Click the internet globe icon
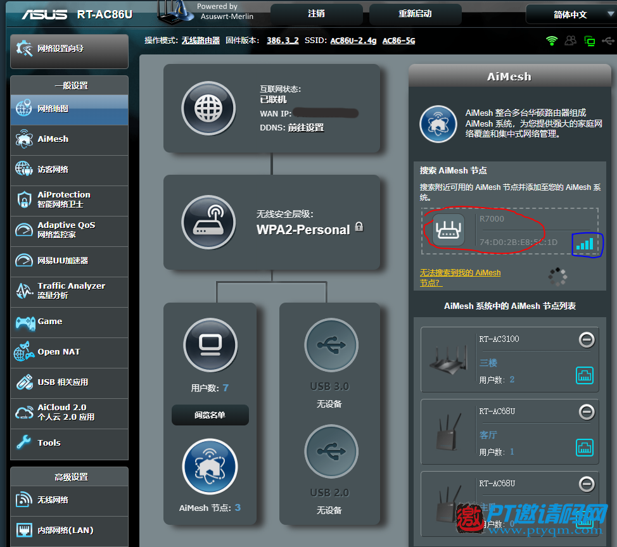 click(208, 108)
